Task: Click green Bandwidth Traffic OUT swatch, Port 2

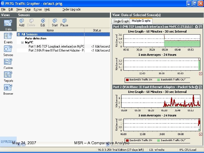Action: click(x=158, y=140)
